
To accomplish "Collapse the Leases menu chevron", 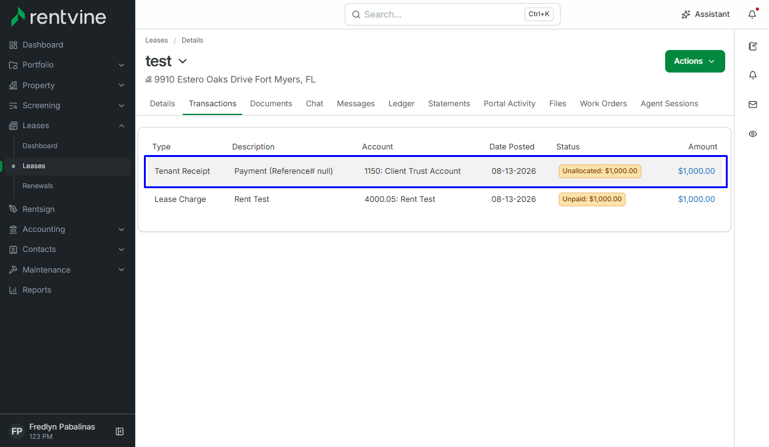I will [x=121, y=126].
